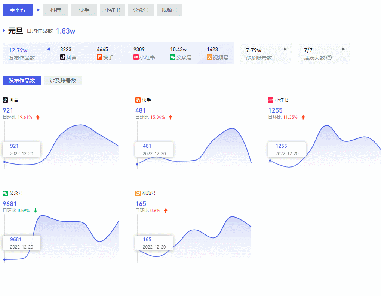The height and width of the screenshot is (296, 381).
Task: Click the red up arrow beside 19.61%
Action: tap(38, 118)
